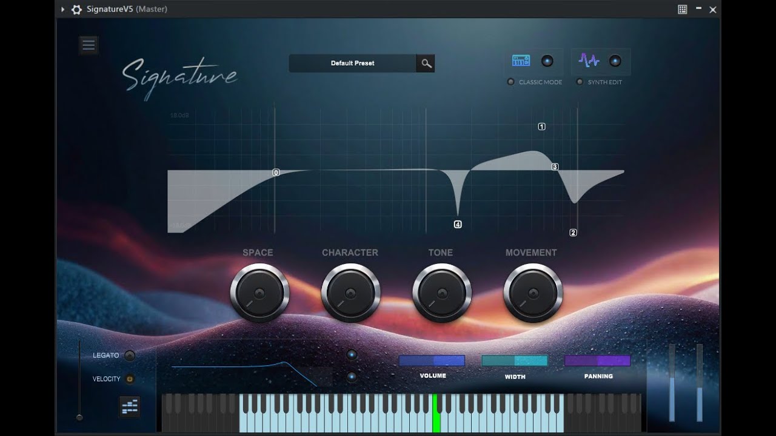Open the Default Preset selector
Screen dimensions: 776x436
pos(352,64)
